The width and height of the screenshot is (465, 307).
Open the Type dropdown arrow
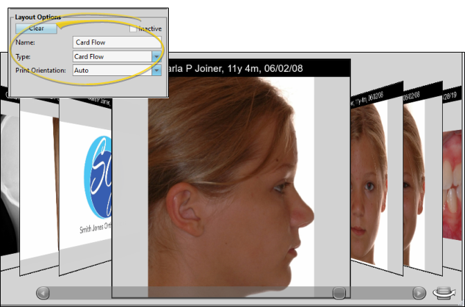(156, 56)
